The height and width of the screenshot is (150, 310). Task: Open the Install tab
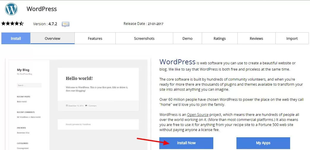point(16,38)
